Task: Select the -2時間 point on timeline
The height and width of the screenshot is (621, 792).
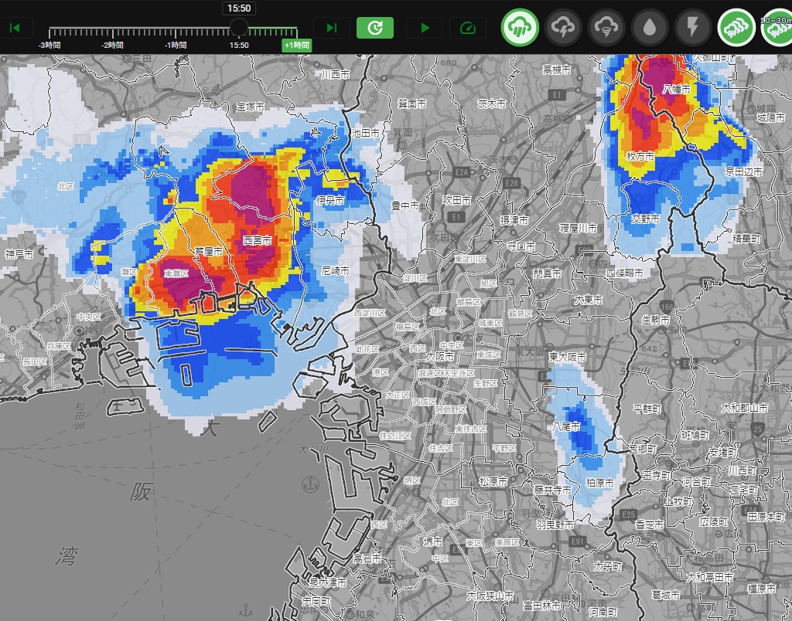Action: pyautogui.click(x=113, y=32)
